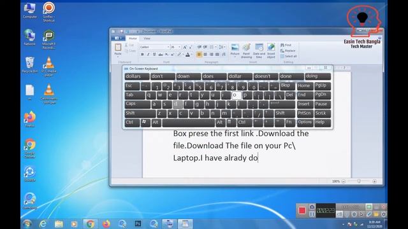The height and width of the screenshot is (229, 408).
Task: Apply Strikethrough formatting
Action: tap(160, 55)
